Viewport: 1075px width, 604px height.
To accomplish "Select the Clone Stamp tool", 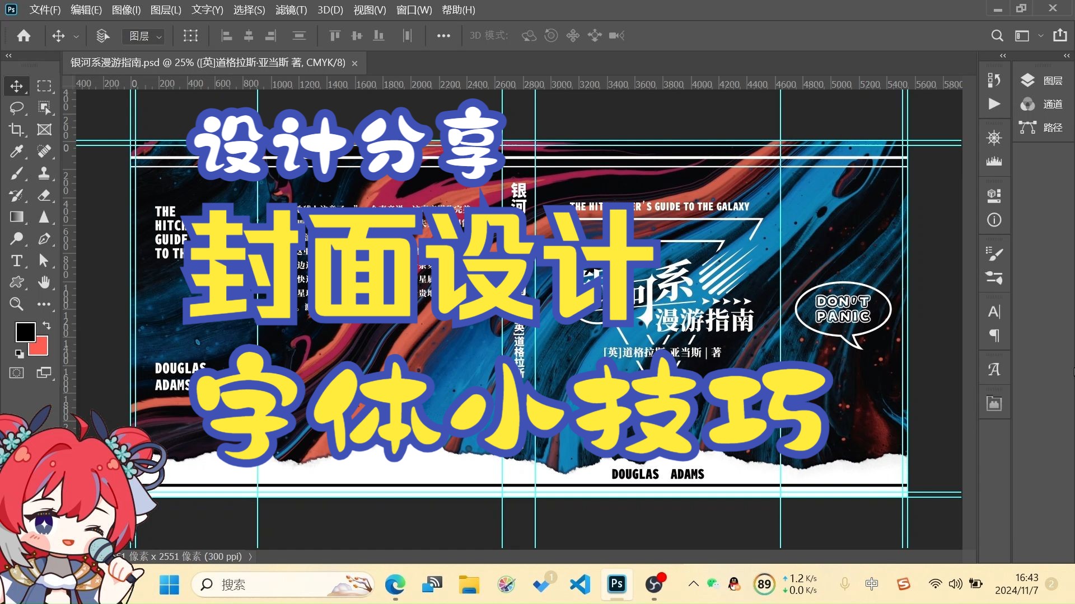I will pos(44,173).
